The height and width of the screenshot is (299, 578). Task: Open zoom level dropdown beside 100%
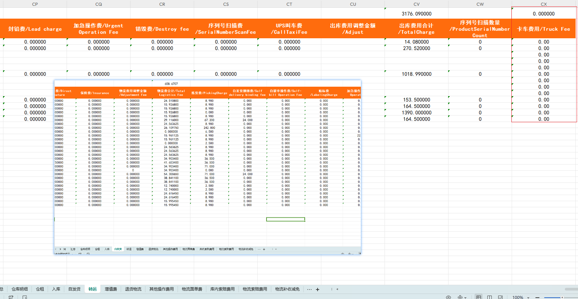(x=528, y=297)
